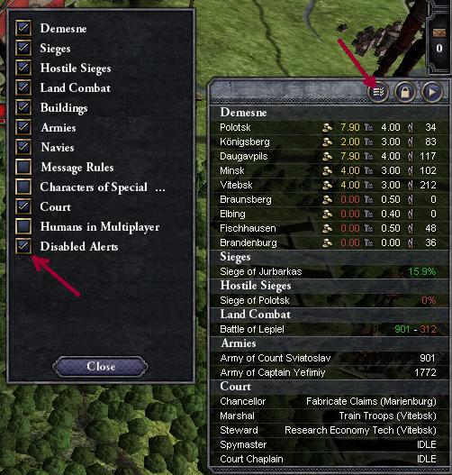Open Chancellor Fabricate Claims entry
Image resolution: width=452 pixels, height=475 pixels.
point(330,401)
